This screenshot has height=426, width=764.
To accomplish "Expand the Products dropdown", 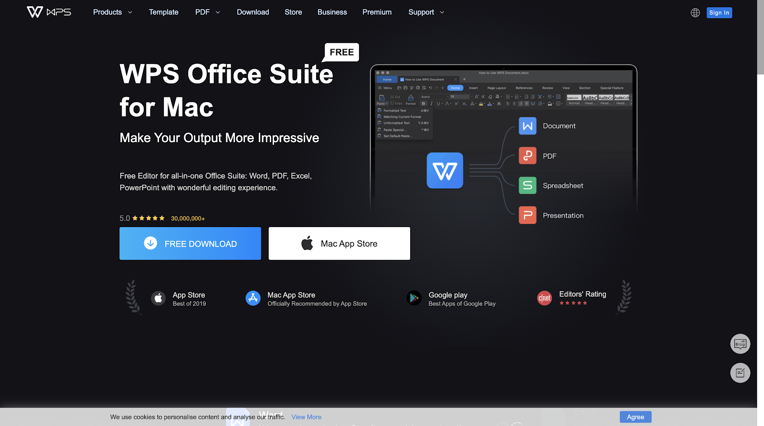I will pos(112,12).
